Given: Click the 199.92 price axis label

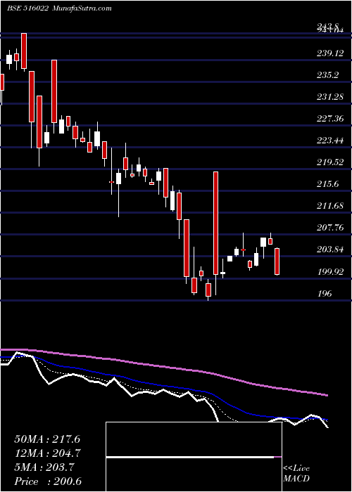Looking at the screenshot, I should (329, 271).
